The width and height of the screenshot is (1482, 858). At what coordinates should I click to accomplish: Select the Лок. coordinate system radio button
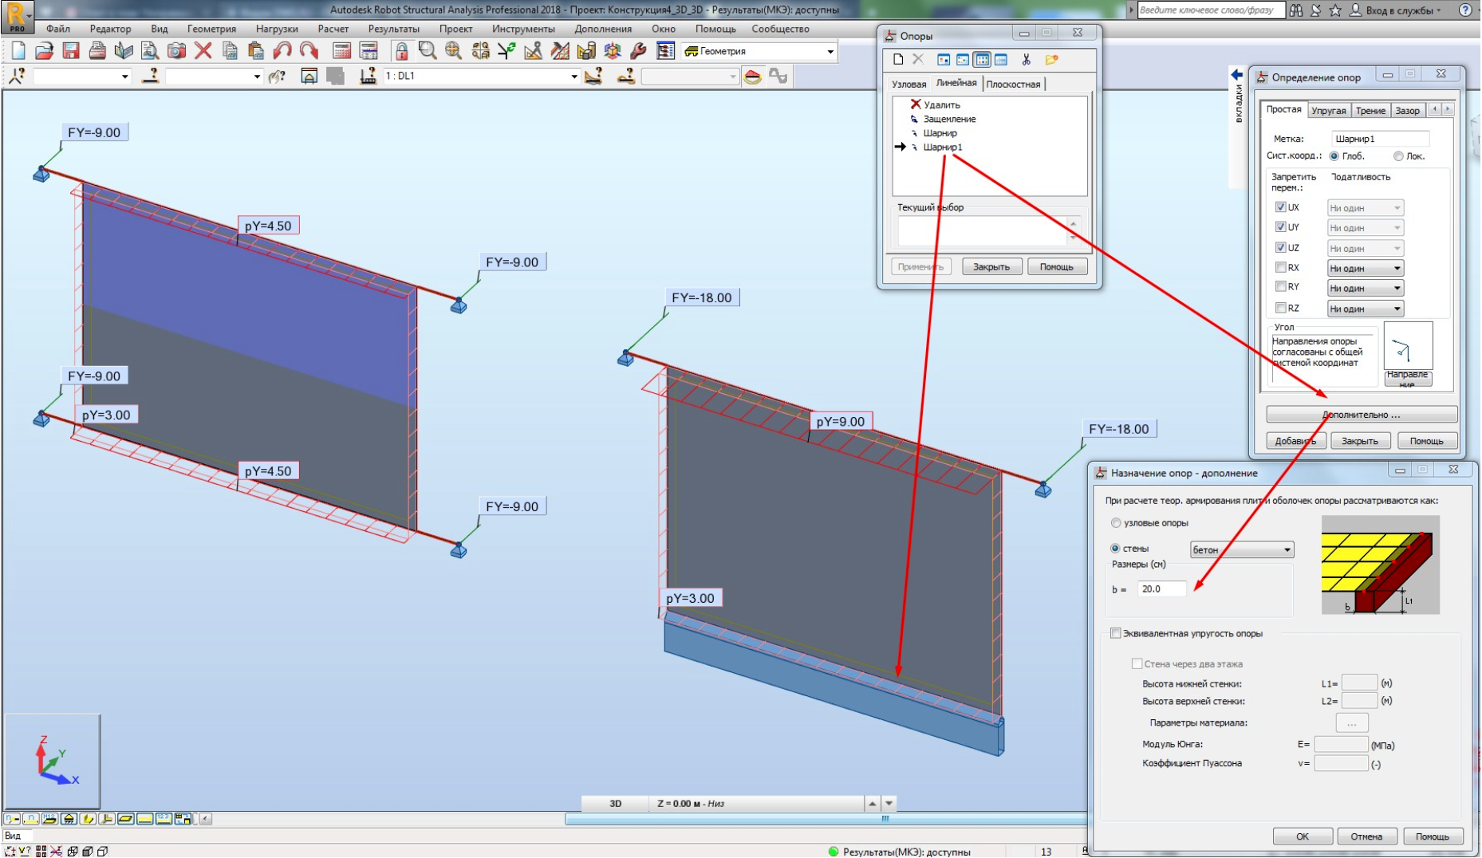(x=1398, y=156)
